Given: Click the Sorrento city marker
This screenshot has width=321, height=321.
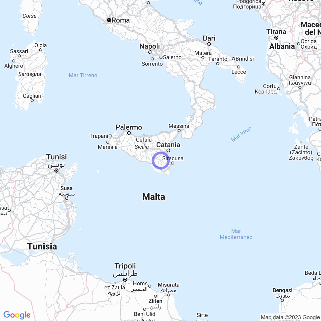Looking at the screenshot, I should (152, 59).
